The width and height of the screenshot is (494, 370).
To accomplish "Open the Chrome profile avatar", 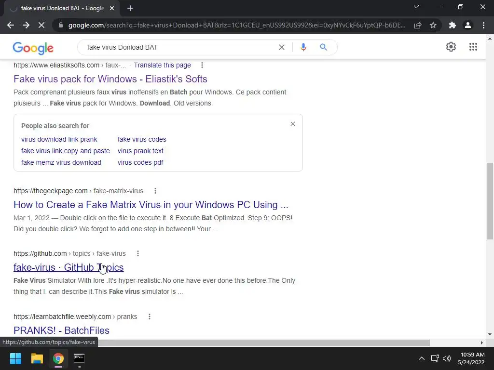I will tap(468, 25).
